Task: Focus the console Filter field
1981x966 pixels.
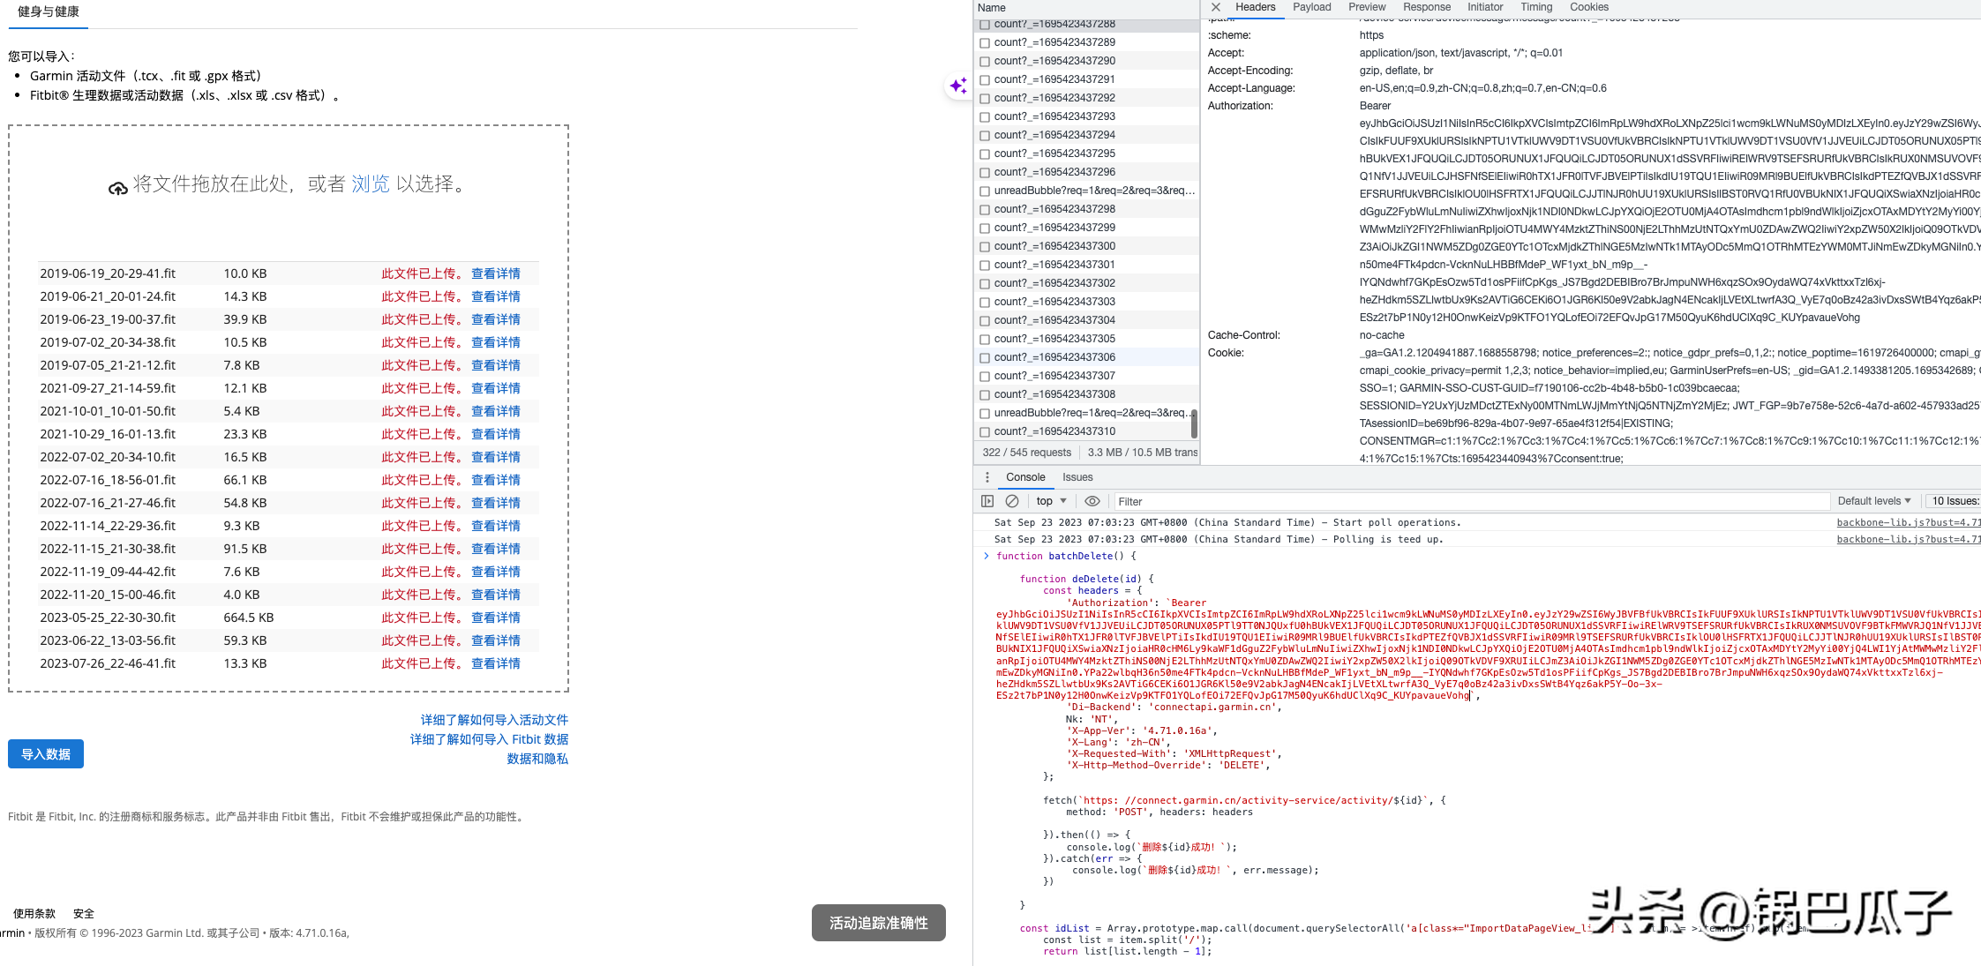Action: pyautogui.click(x=1472, y=501)
